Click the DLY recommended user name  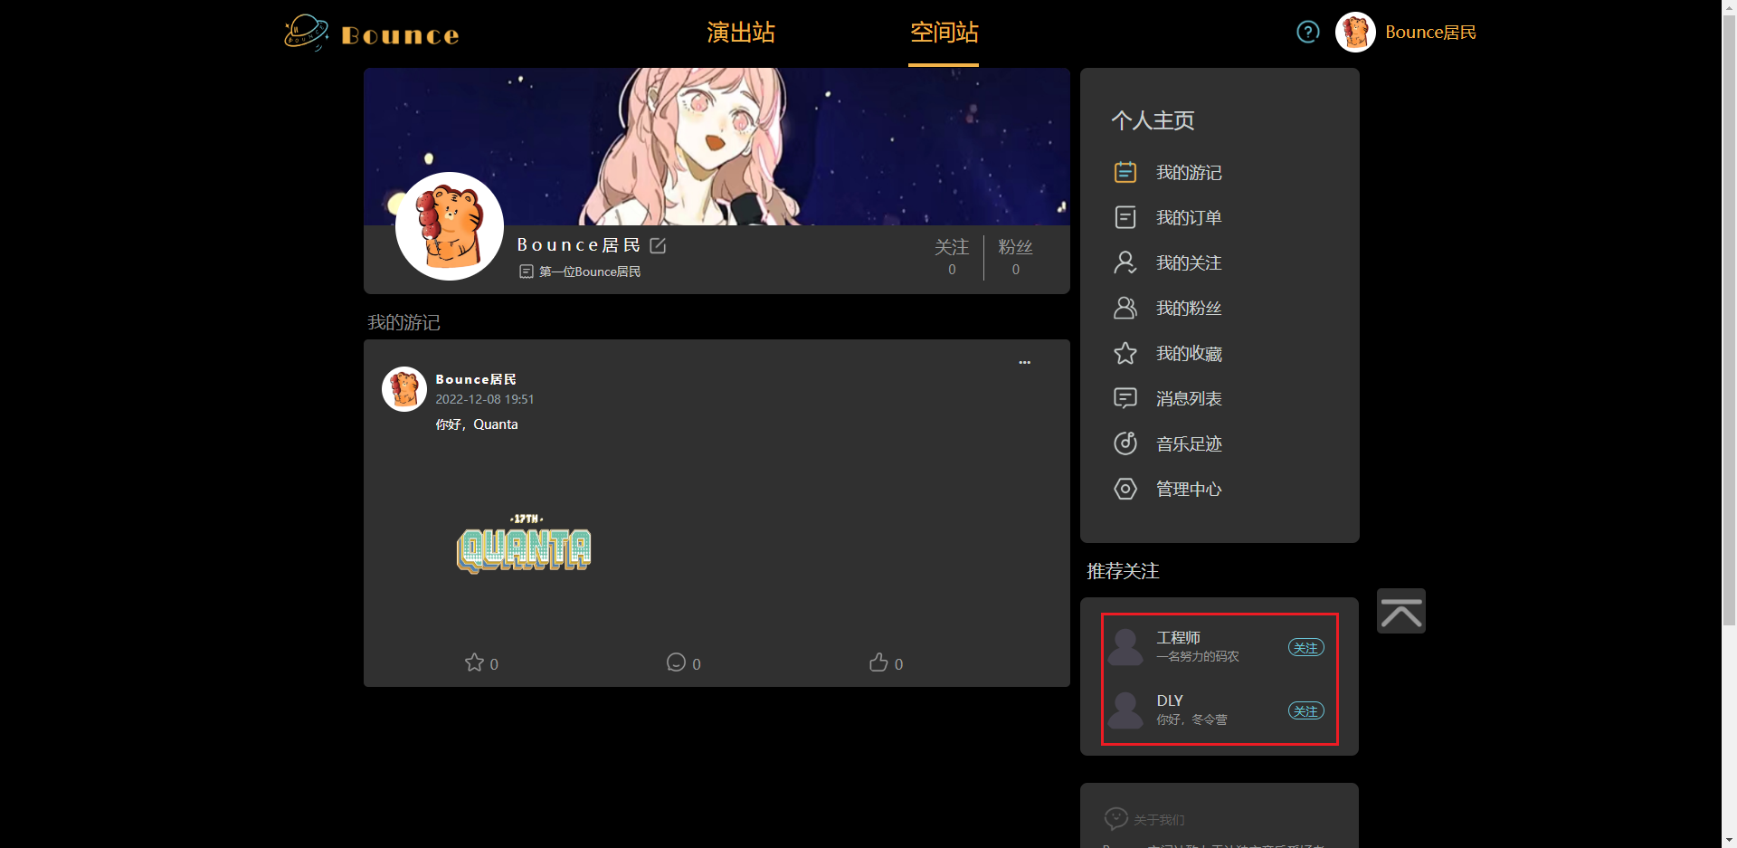(1170, 700)
